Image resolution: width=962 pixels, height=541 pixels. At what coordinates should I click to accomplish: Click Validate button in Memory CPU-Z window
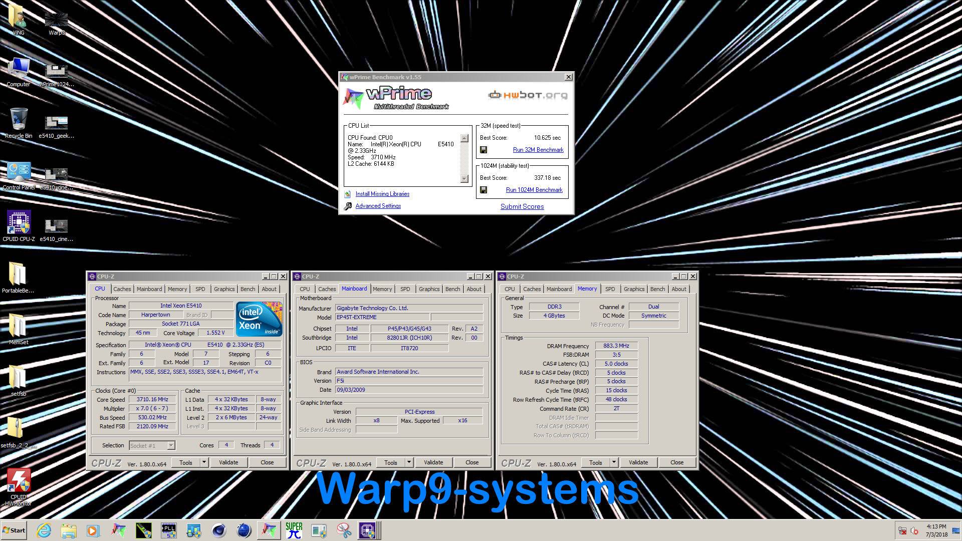pos(638,462)
